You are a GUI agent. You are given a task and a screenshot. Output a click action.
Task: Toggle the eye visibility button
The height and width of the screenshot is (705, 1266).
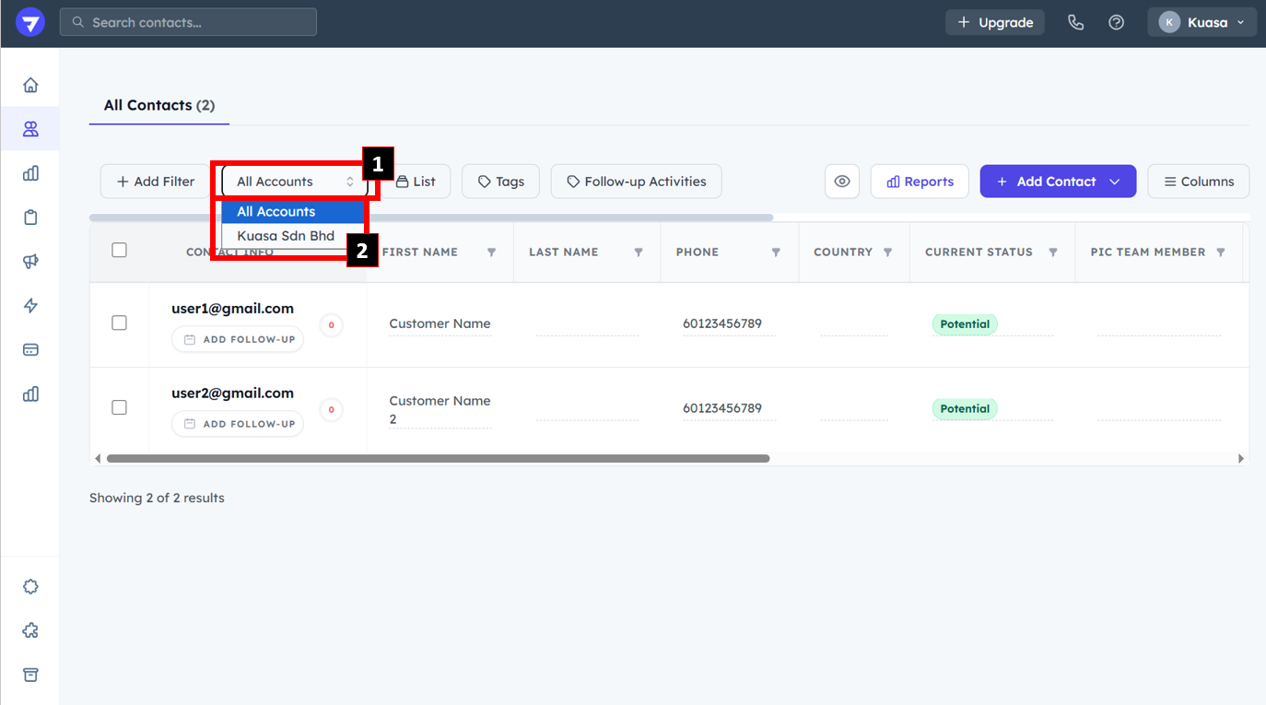point(841,182)
